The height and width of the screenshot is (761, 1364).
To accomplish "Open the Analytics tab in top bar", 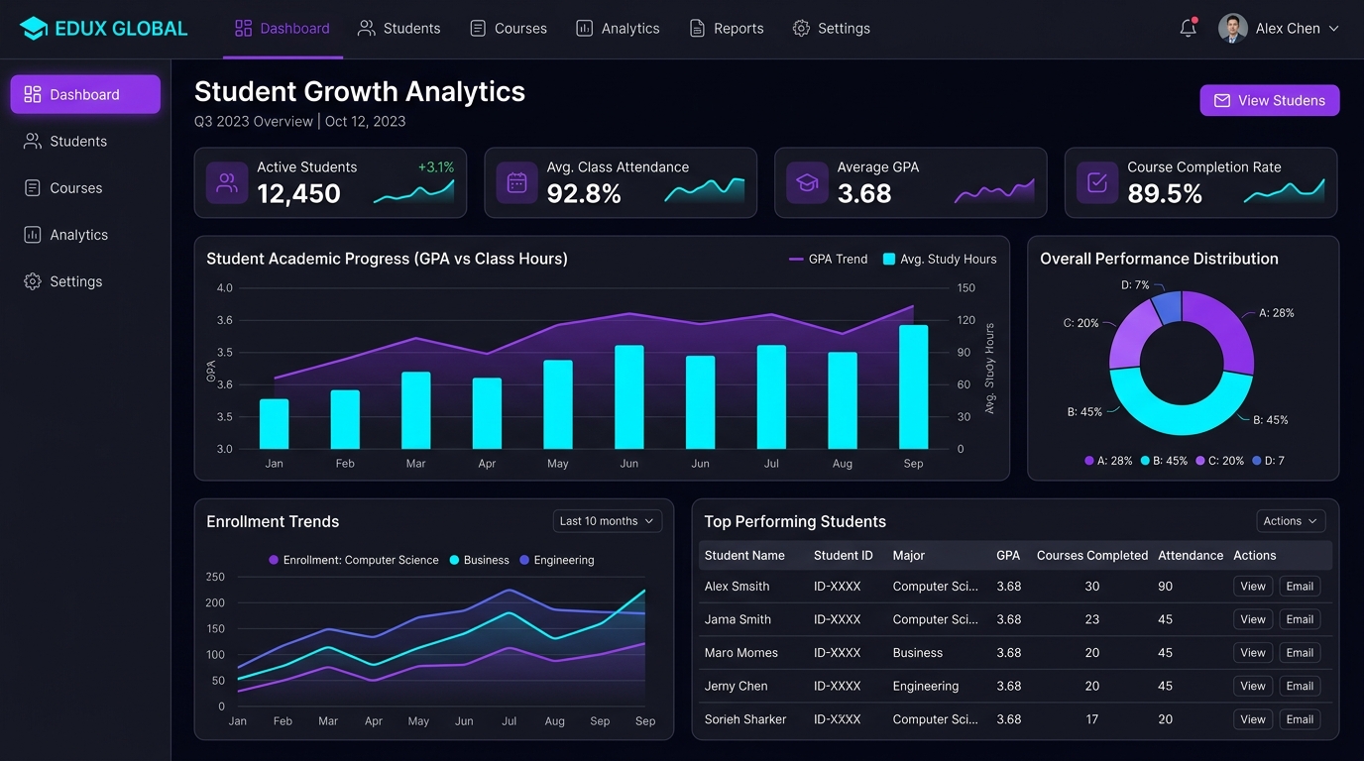I will pyautogui.click(x=618, y=29).
